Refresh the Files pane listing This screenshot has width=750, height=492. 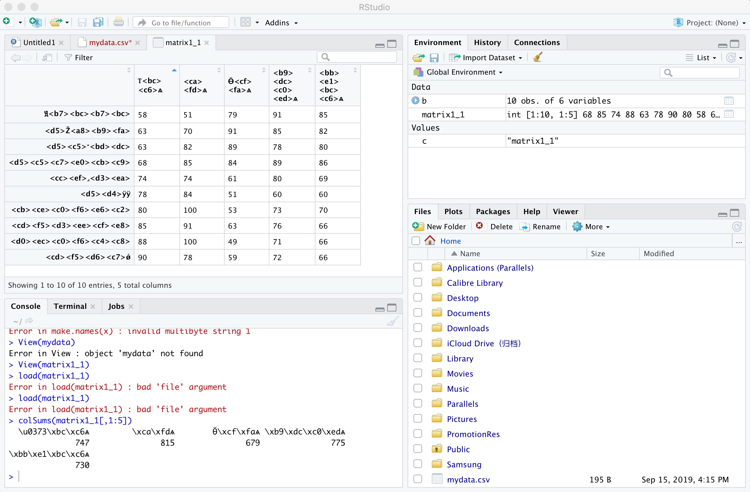[737, 227]
